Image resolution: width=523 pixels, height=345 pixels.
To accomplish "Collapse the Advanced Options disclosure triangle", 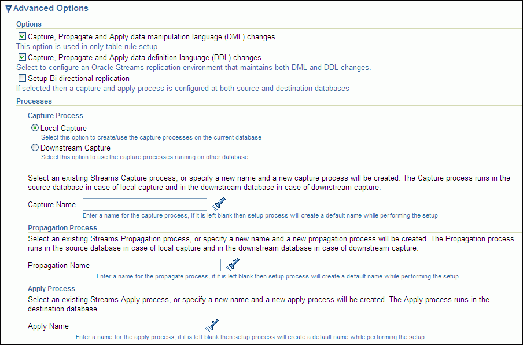I will (8, 9).
